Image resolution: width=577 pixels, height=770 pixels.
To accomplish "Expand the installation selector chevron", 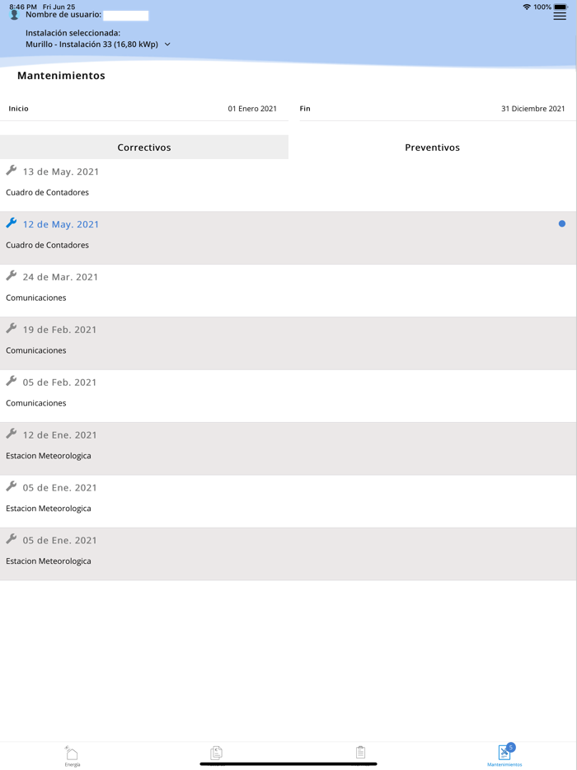I will [167, 45].
